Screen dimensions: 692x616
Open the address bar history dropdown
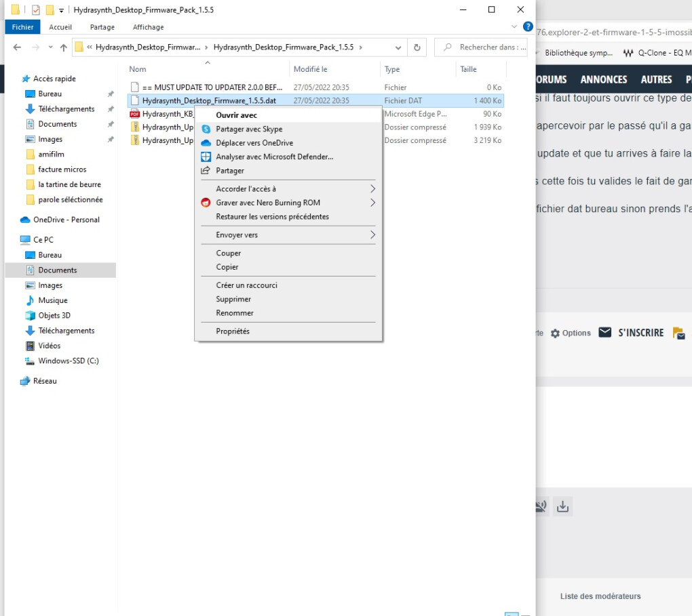click(398, 47)
